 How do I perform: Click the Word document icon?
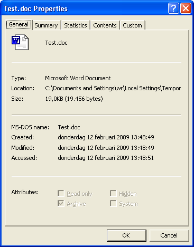(20, 42)
